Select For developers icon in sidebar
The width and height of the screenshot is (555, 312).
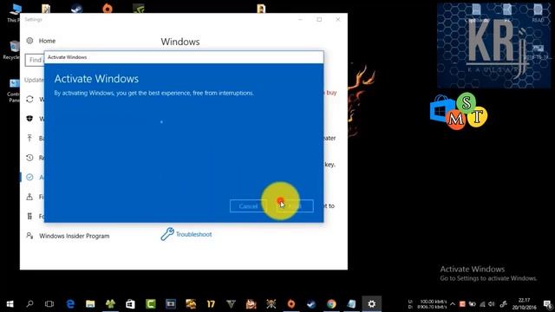[29, 216]
